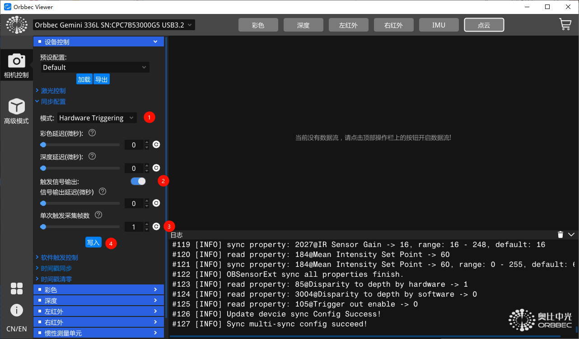
Task: Open the info icon in sidebar
Action: [17, 310]
